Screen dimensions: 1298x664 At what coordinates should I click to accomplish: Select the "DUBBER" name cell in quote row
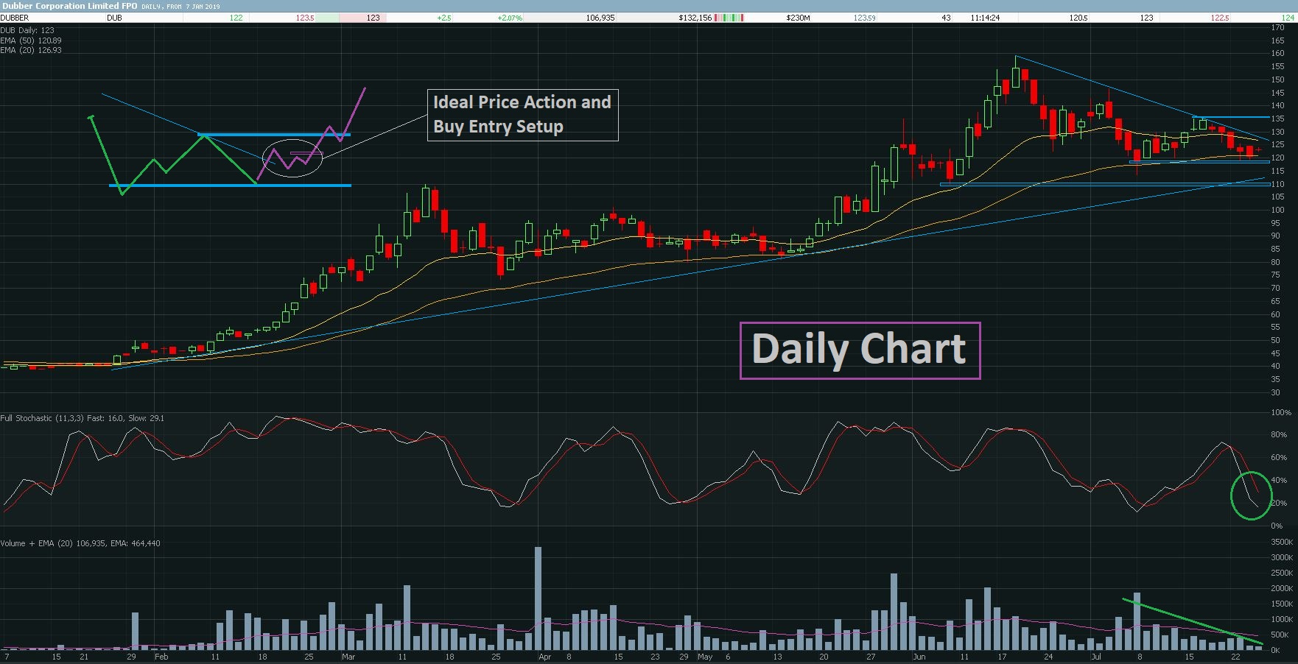[15, 18]
